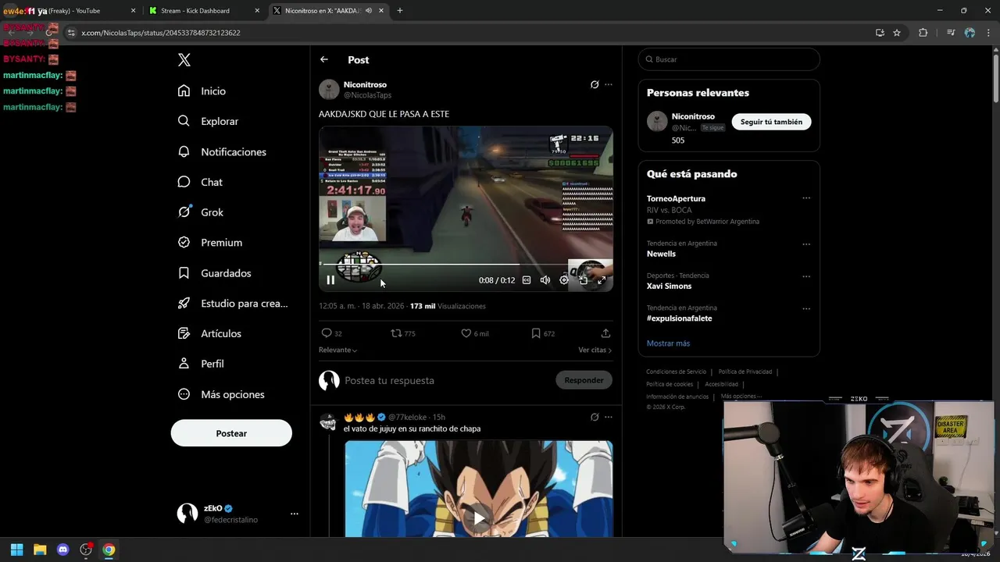
Task: Open a new browser tab
Action: pyautogui.click(x=400, y=11)
